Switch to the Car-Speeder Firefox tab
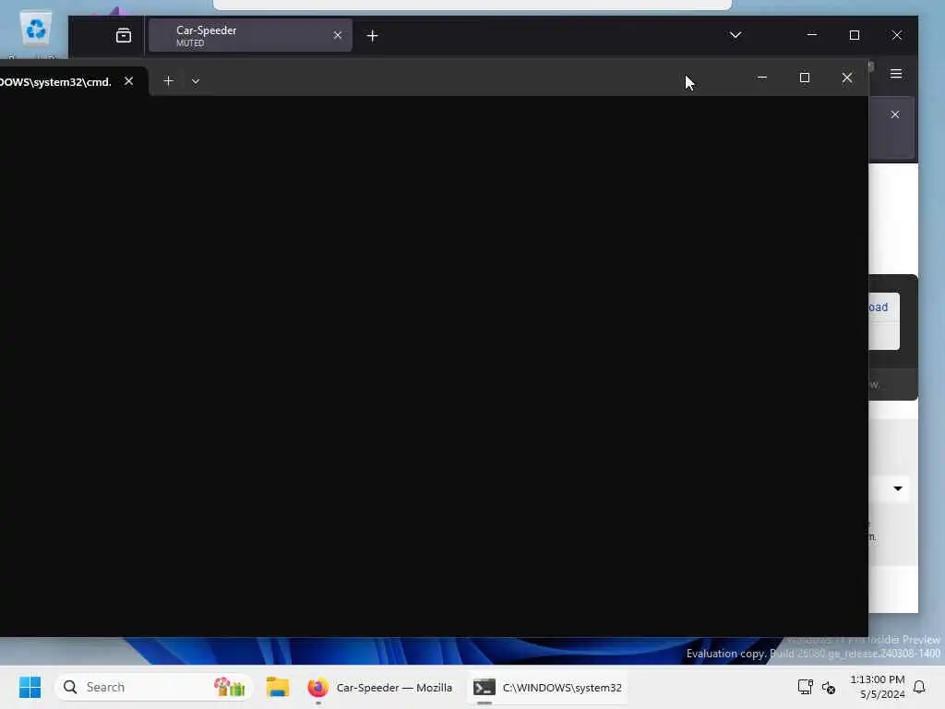Viewport: 945px width, 709px height. click(x=250, y=36)
